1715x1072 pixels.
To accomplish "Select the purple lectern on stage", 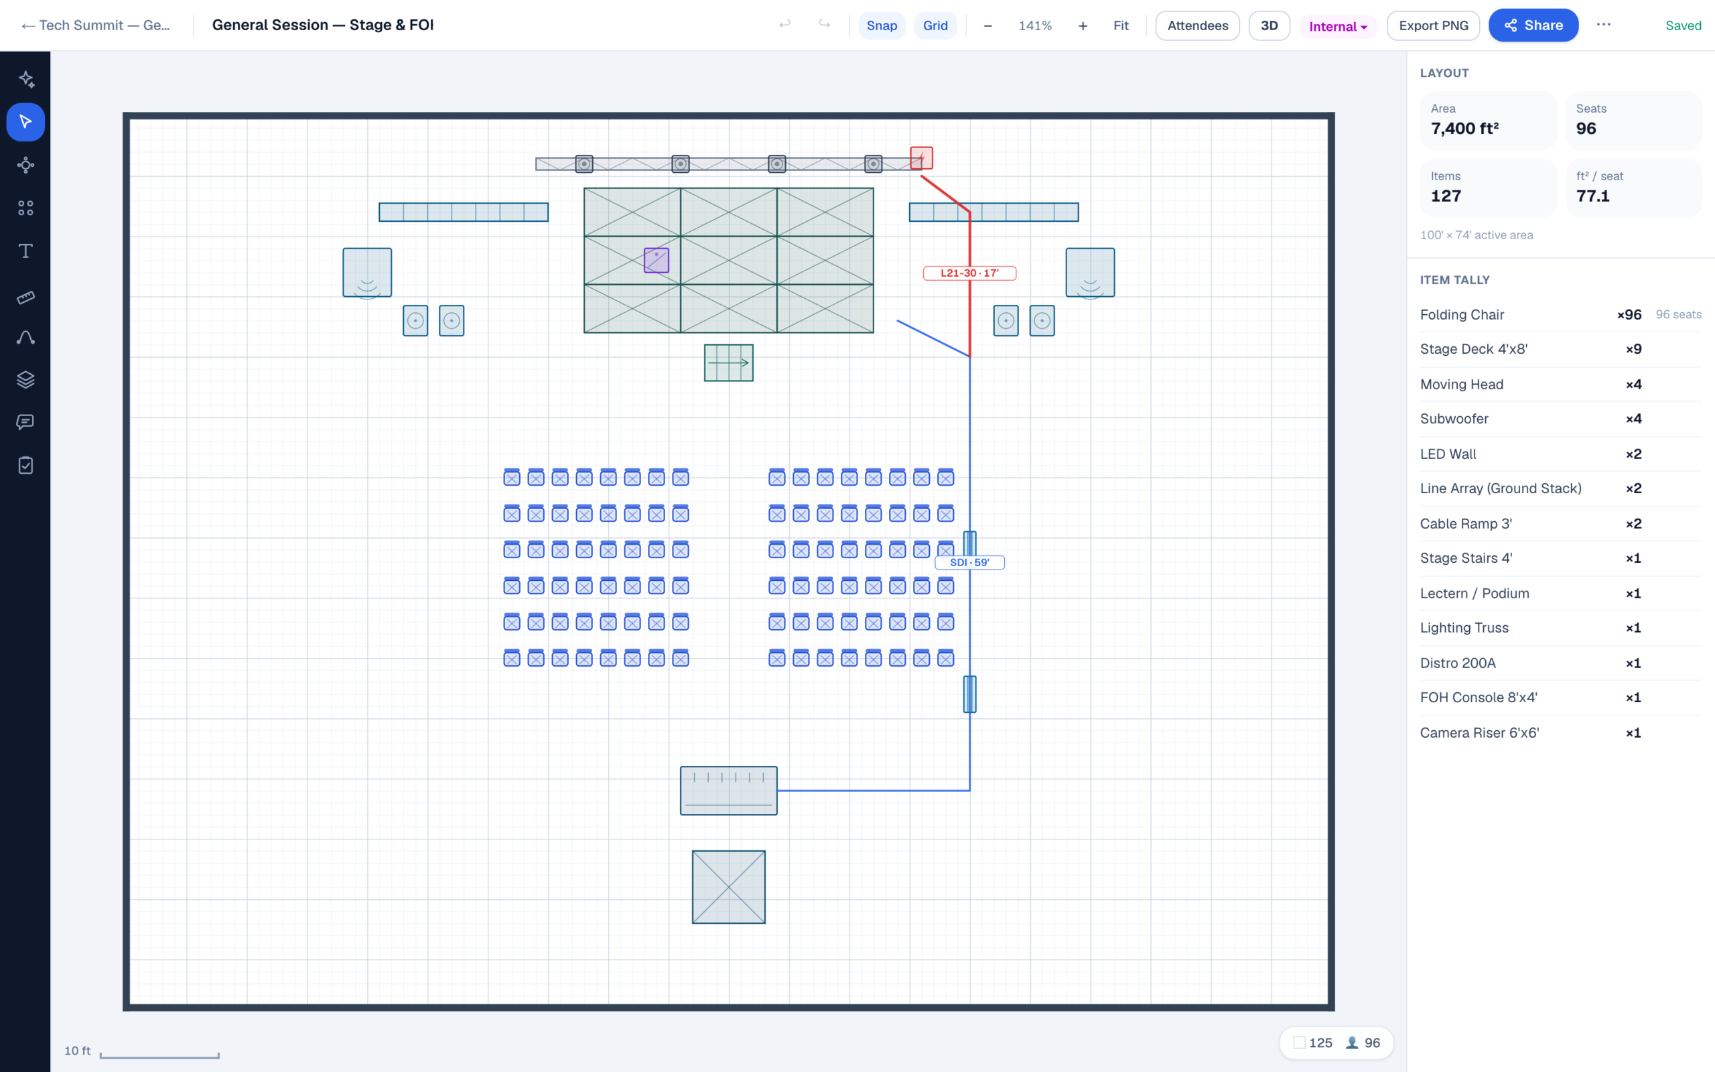I will 657,260.
